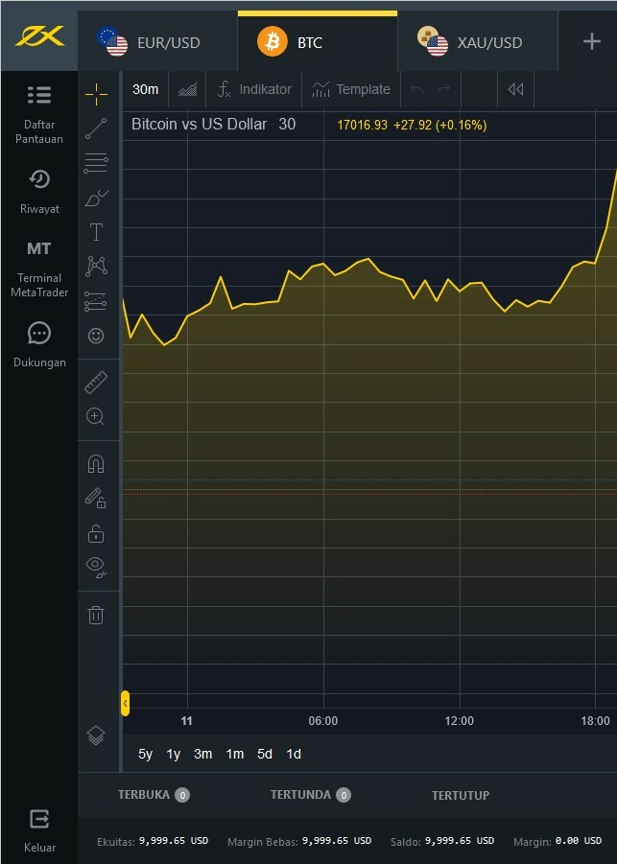Open the TERTUNDA orders tab
This screenshot has height=864, width=617.
311,795
